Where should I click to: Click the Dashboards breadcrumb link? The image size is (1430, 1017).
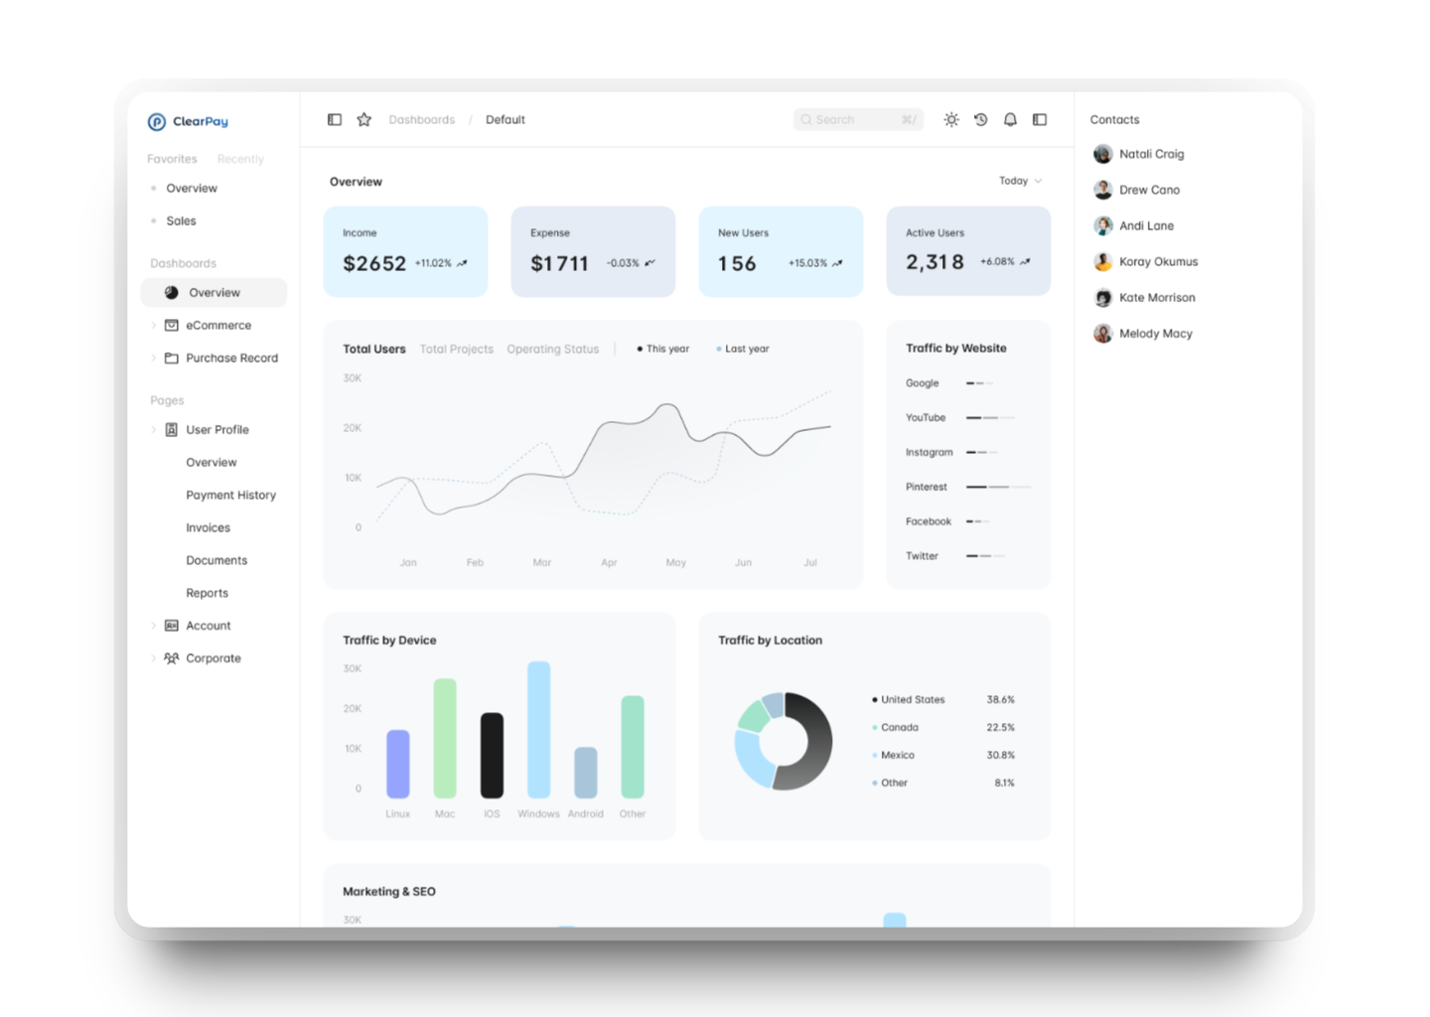421,120
